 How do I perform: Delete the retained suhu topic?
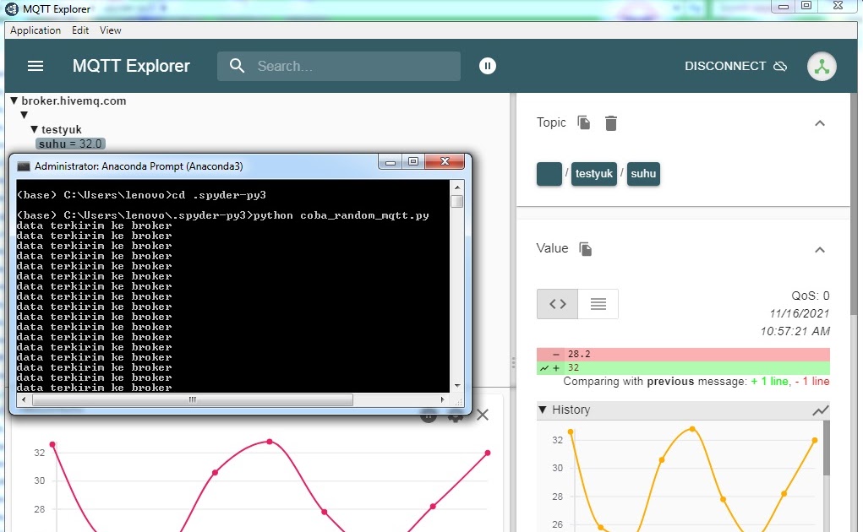point(610,122)
